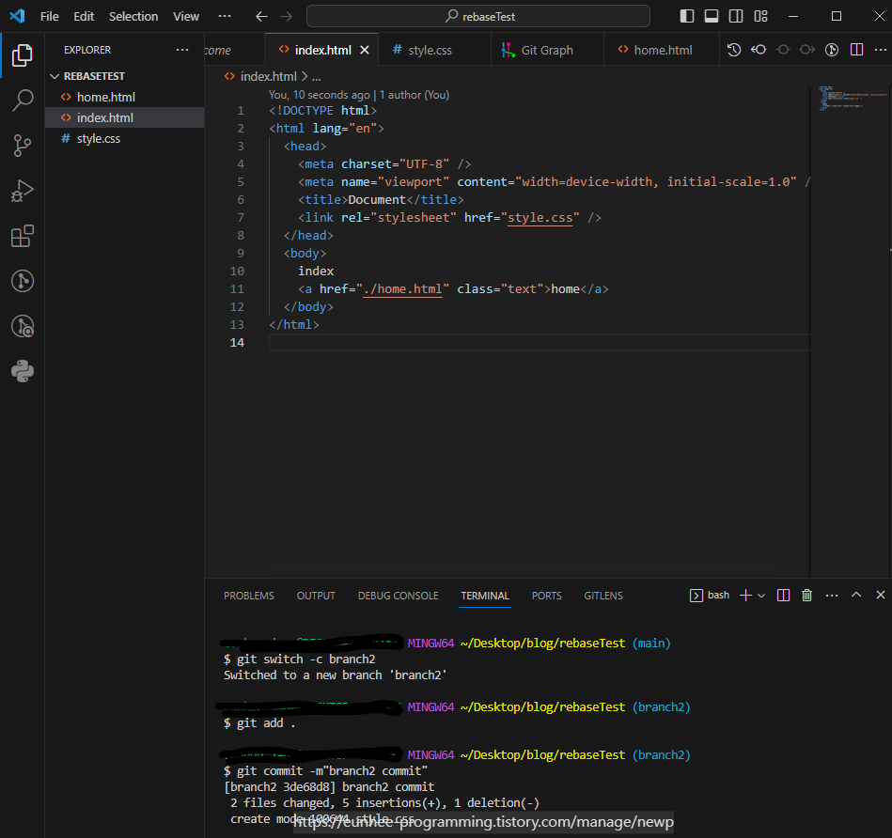
Task: Open the new terminal profile dropdown arrow
Action: (761, 596)
